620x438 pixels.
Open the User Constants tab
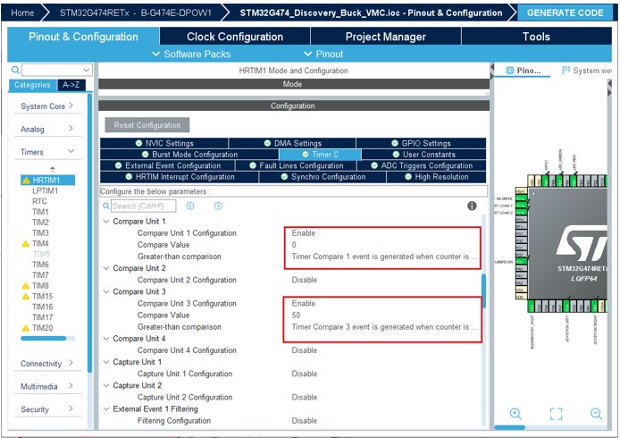pos(423,155)
